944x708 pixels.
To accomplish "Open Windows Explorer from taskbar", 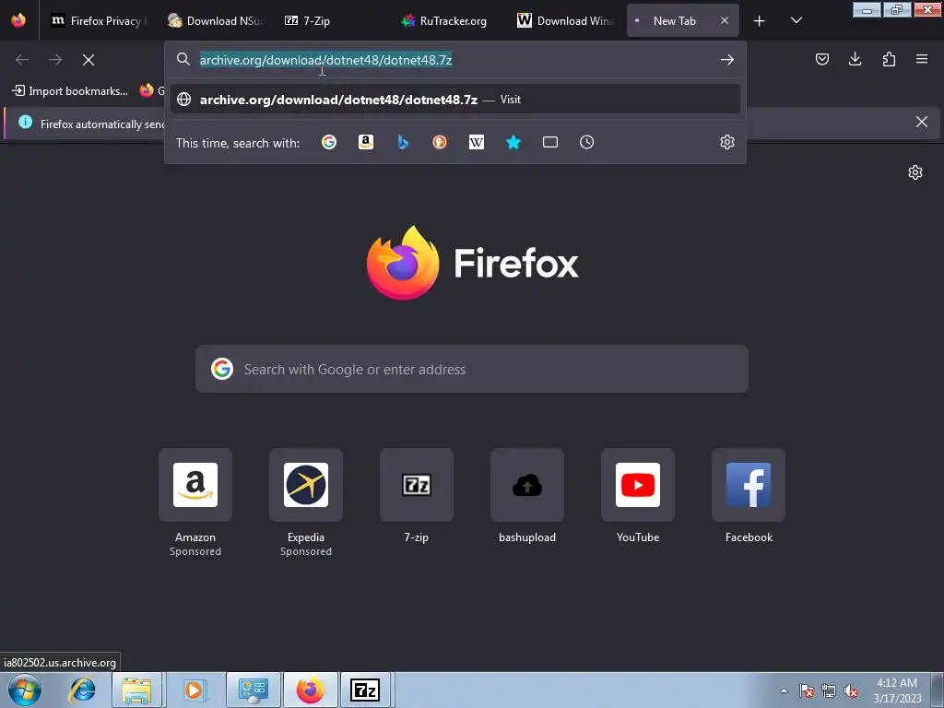I will click(x=136, y=690).
